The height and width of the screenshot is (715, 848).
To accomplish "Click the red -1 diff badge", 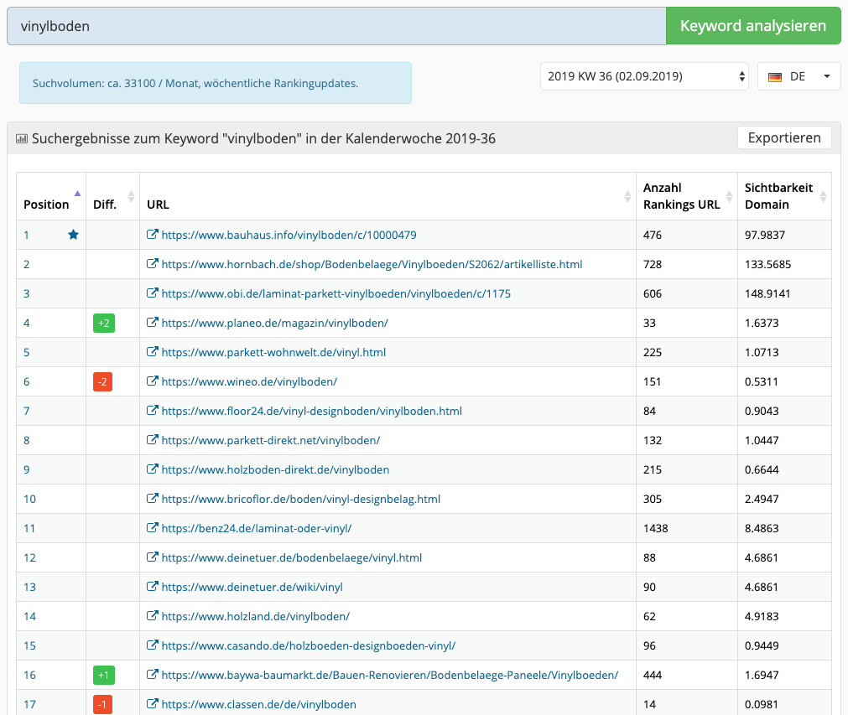I will pyautogui.click(x=103, y=704).
